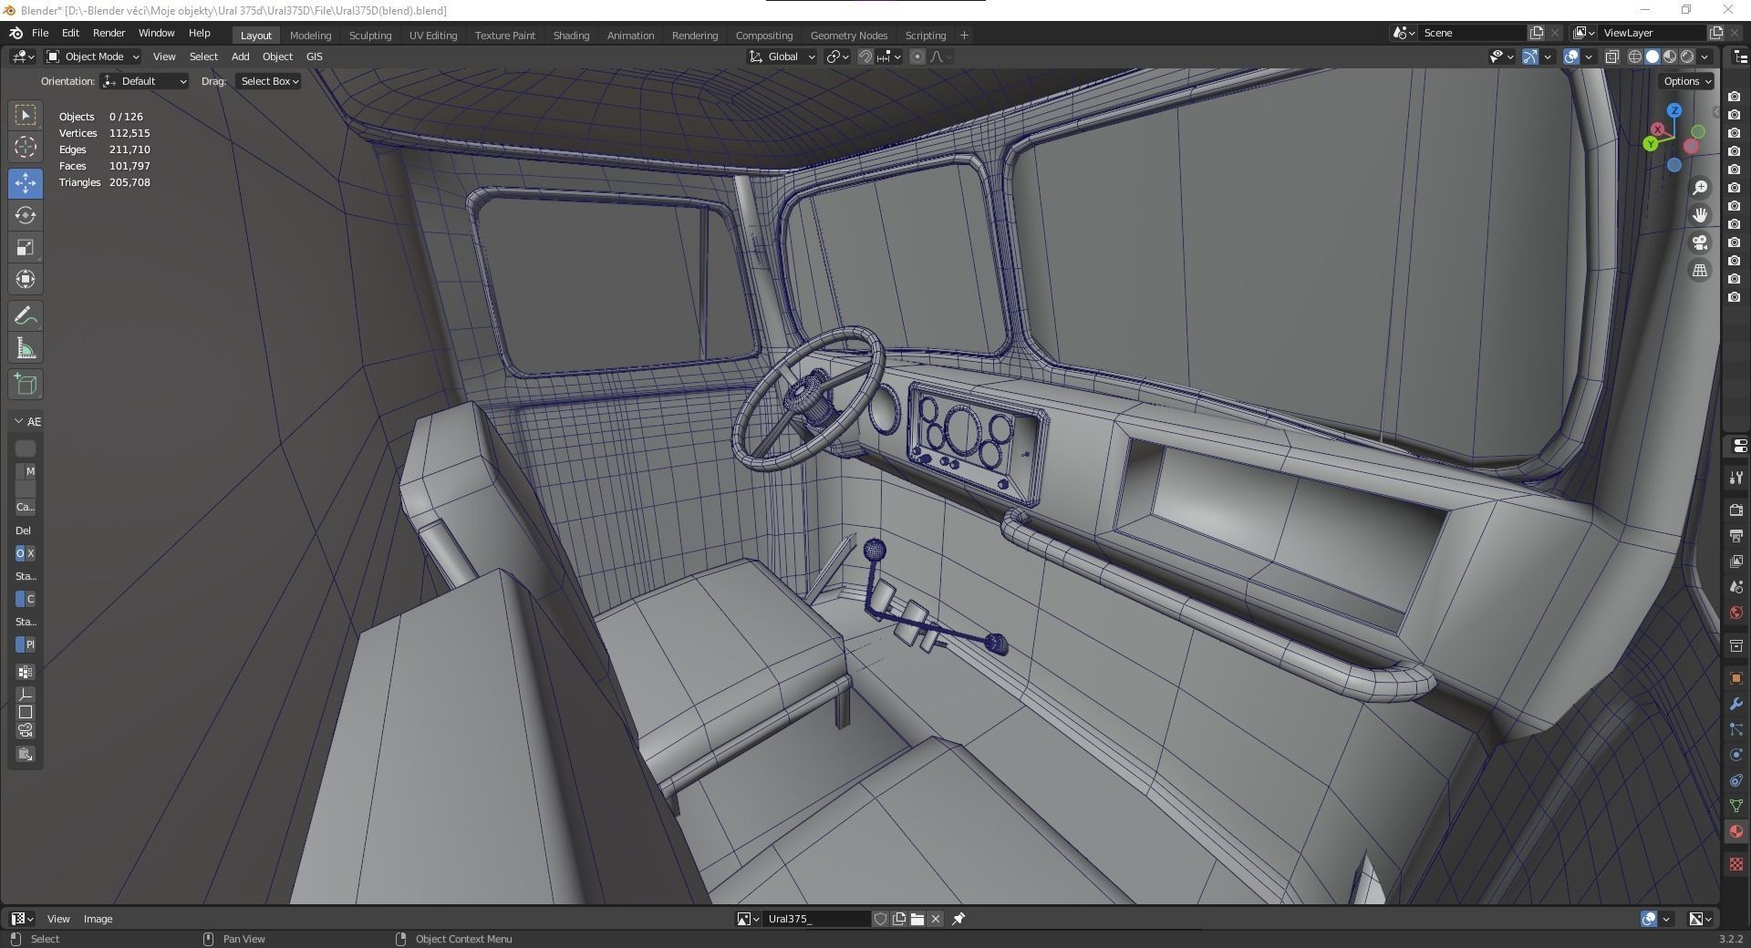Open the Object properties tab
This screenshot has height=948, width=1751.
click(x=1735, y=678)
